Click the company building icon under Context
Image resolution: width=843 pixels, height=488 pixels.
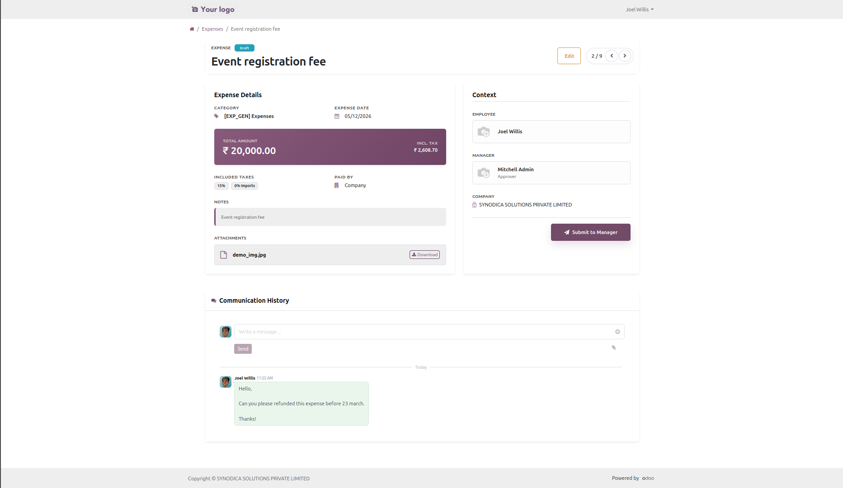pos(474,205)
